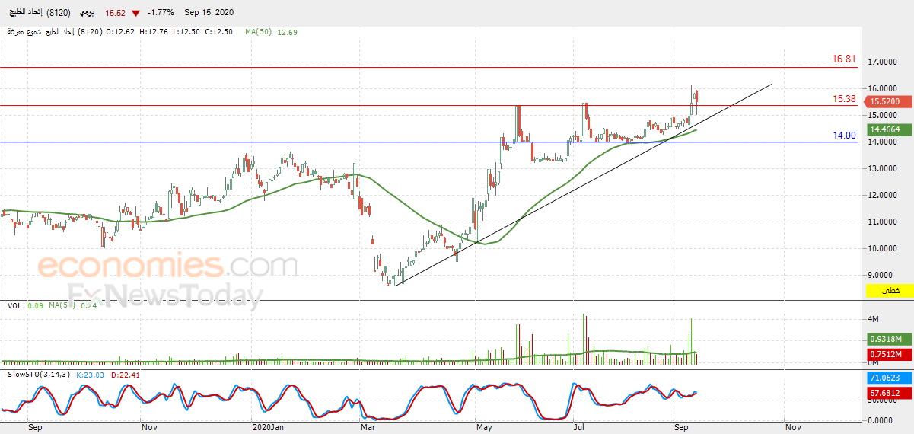Click the last price 15.52 in header
This screenshot has width=914, height=434.
(x=116, y=13)
